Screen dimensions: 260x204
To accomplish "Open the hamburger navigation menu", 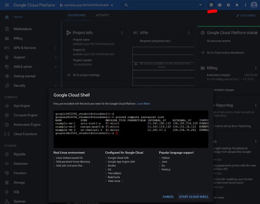I will coord(7,5).
